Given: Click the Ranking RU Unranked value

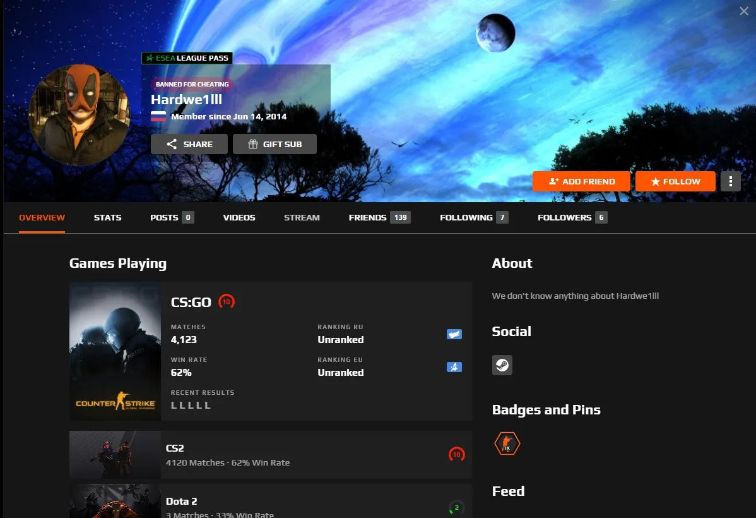Looking at the screenshot, I should pyautogui.click(x=341, y=340).
